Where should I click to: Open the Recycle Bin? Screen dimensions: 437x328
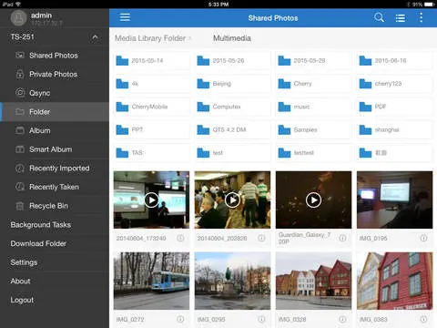(55, 206)
